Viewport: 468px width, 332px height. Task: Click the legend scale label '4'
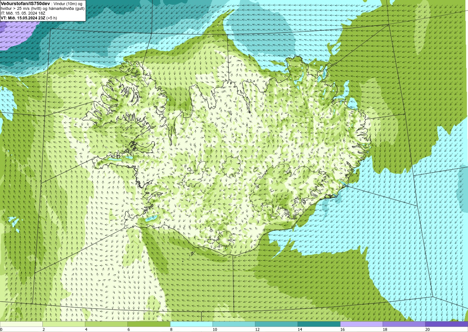pyautogui.click(x=86, y=329)
